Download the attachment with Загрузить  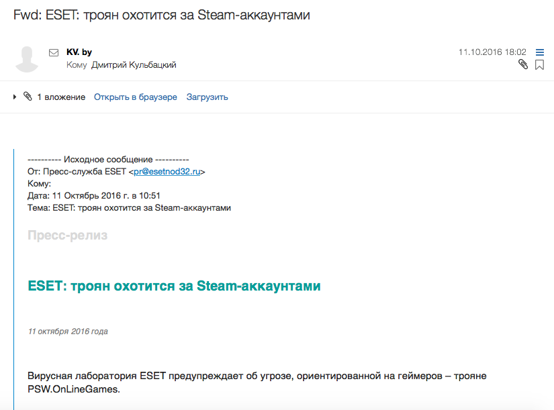pyautogui.click(x=207, y=97)
